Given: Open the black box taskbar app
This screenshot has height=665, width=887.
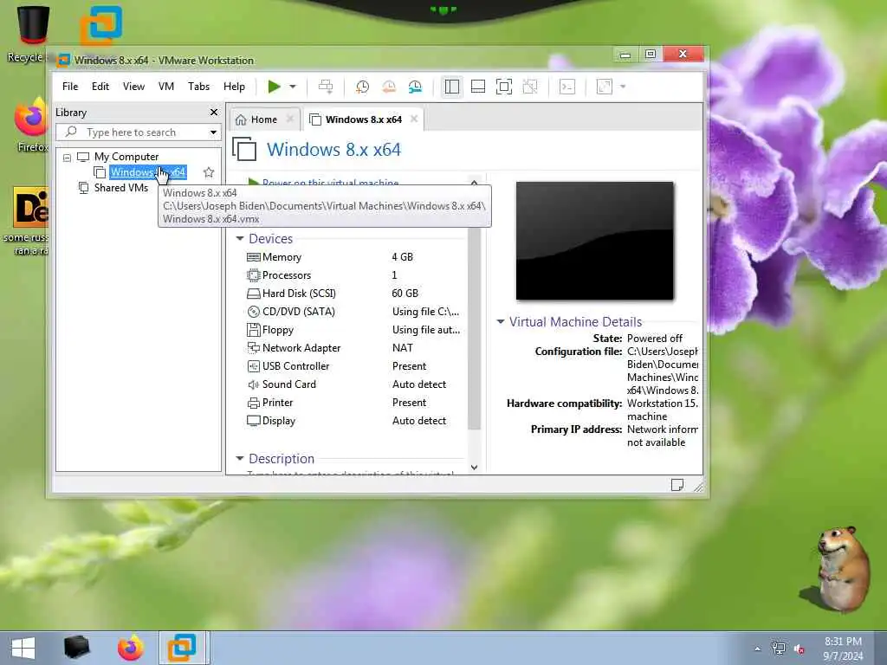Looking at the screenshot, I should (x=77, y=648).
